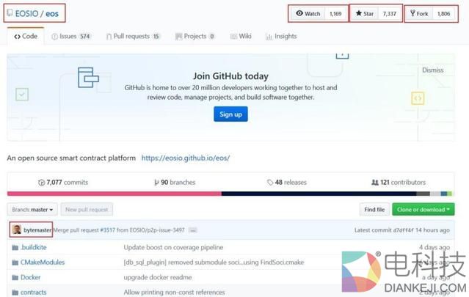
Task: Click the .buildkite folder icon
Action: click(x=15, y=247)
